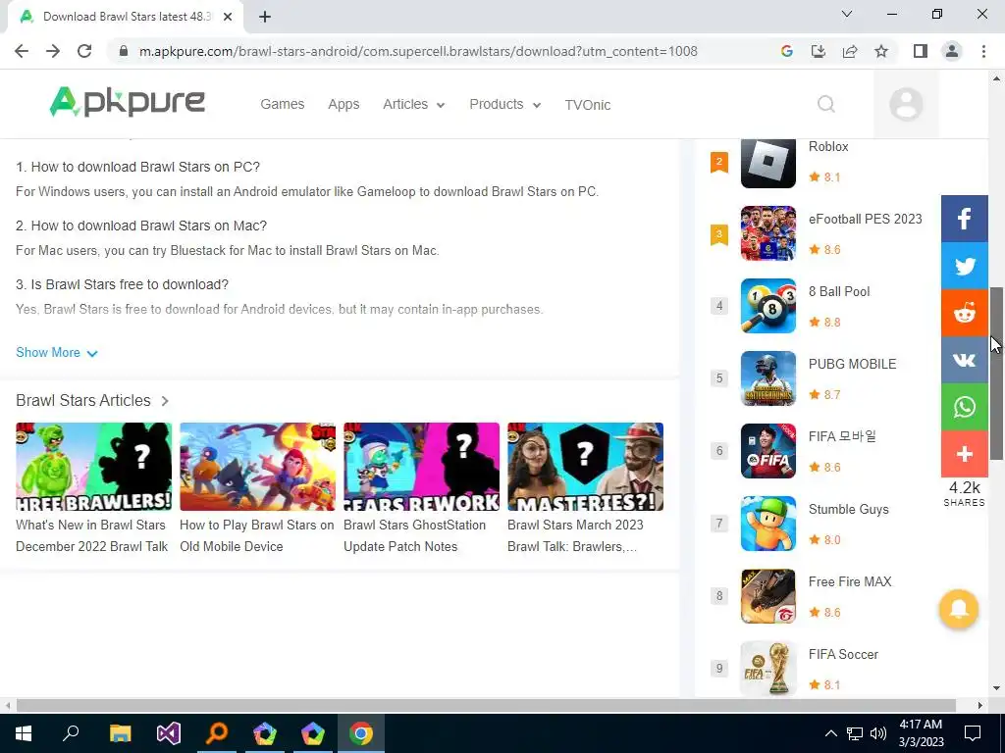Screen dimensions: 1005x753
Task: Go back to previous page
Action: 22,51
